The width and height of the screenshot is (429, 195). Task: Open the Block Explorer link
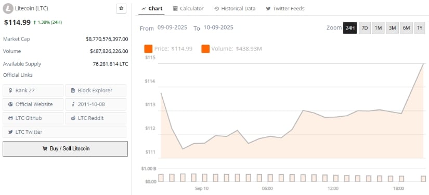96,90
